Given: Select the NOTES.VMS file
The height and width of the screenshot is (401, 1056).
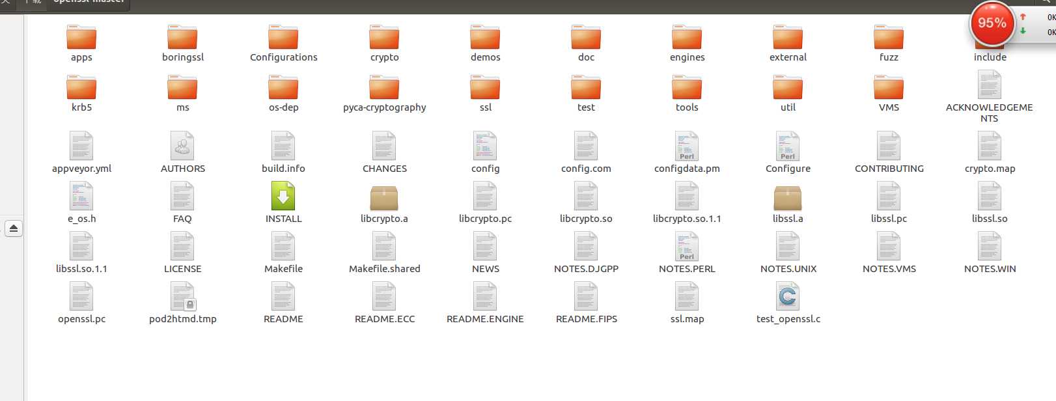Looking at the screenshot, I should click(889, 246).
